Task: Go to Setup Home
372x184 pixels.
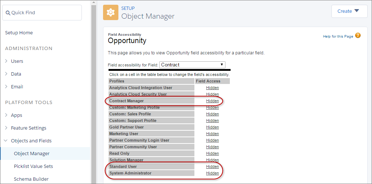Action: (19, 33)
